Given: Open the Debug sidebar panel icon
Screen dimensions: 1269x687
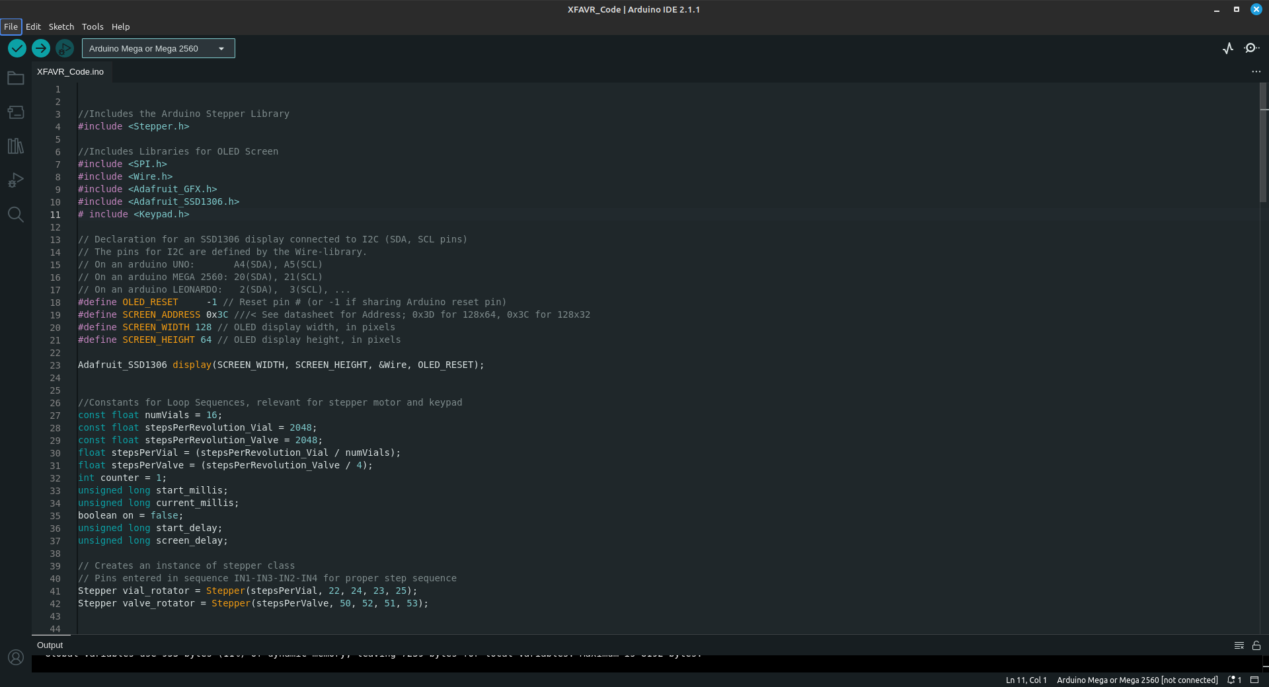Looking at the screenshot, I should [x=16, y=180].
